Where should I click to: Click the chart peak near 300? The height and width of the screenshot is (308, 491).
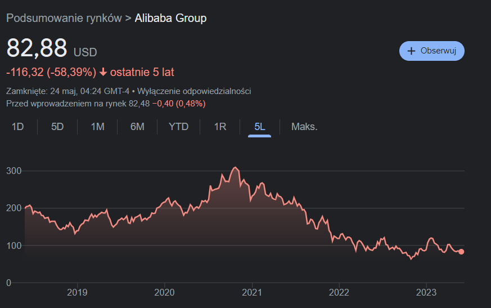tap(236, 168)
